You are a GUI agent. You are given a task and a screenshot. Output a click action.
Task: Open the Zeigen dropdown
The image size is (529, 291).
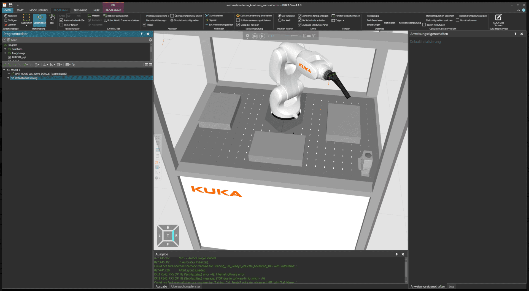click(338, 20)
